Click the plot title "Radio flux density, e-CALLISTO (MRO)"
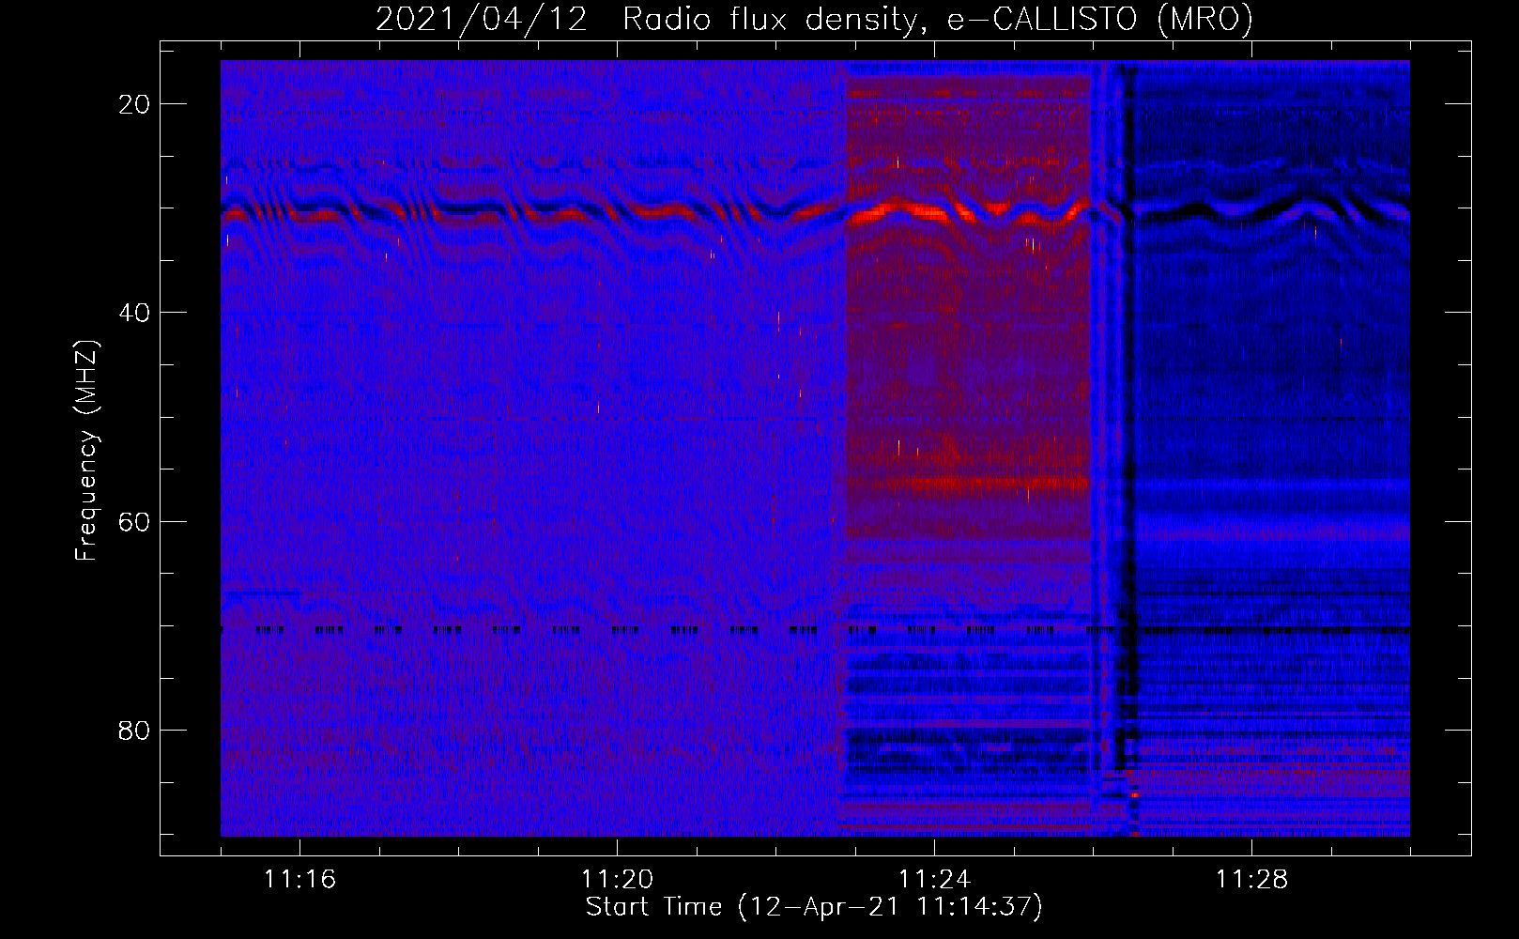Image resolution: width=1519 pixels, height=939 pixels. click(x=937, y=19)
